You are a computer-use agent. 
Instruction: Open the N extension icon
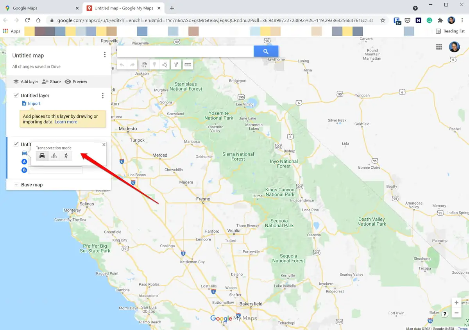click(418, 20)
